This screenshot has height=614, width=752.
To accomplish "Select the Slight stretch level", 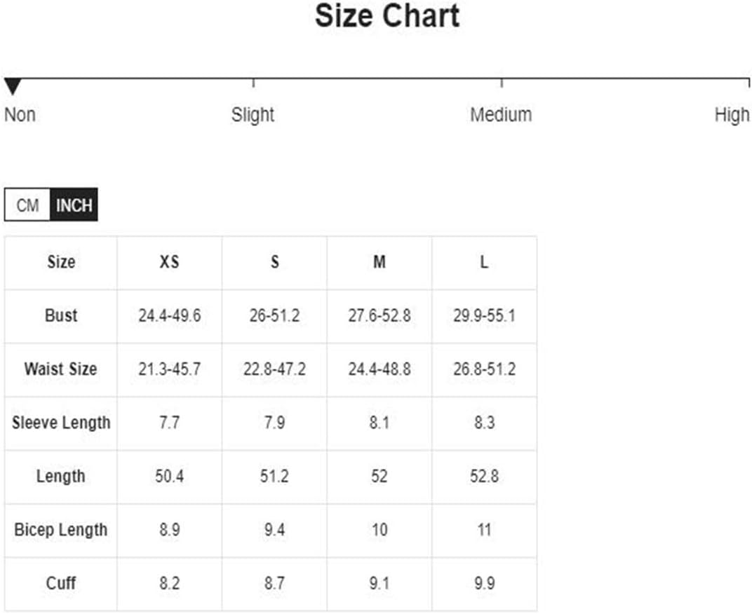I will (253, 115).
